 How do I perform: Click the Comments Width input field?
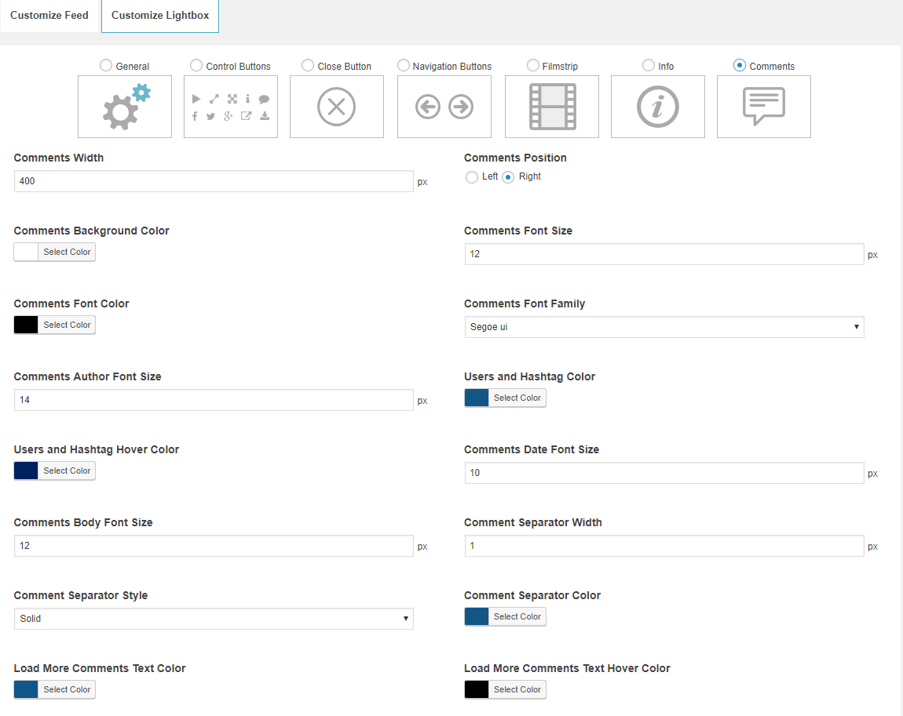pos(214,181)
